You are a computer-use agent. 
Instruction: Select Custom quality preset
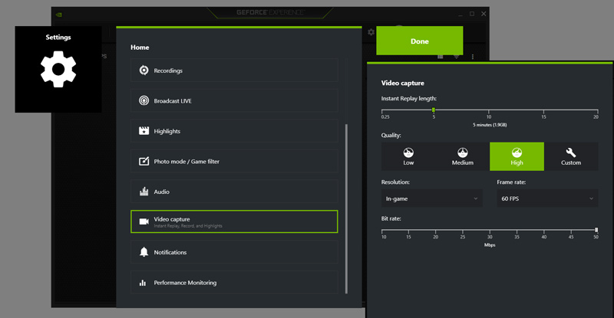(571, 156)
